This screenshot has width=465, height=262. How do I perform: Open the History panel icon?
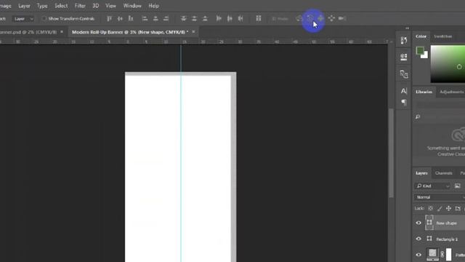[404, 41]
